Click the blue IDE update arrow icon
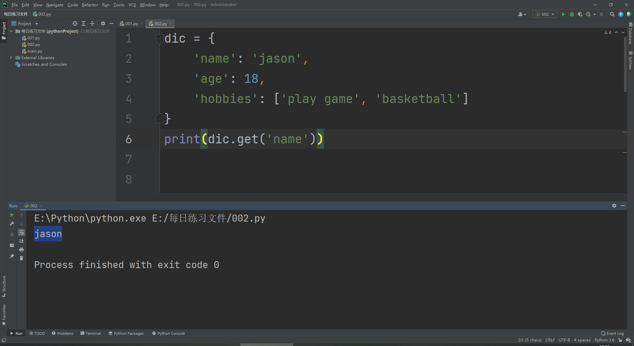This screenshot has height=346, width=634. [621, 14]
